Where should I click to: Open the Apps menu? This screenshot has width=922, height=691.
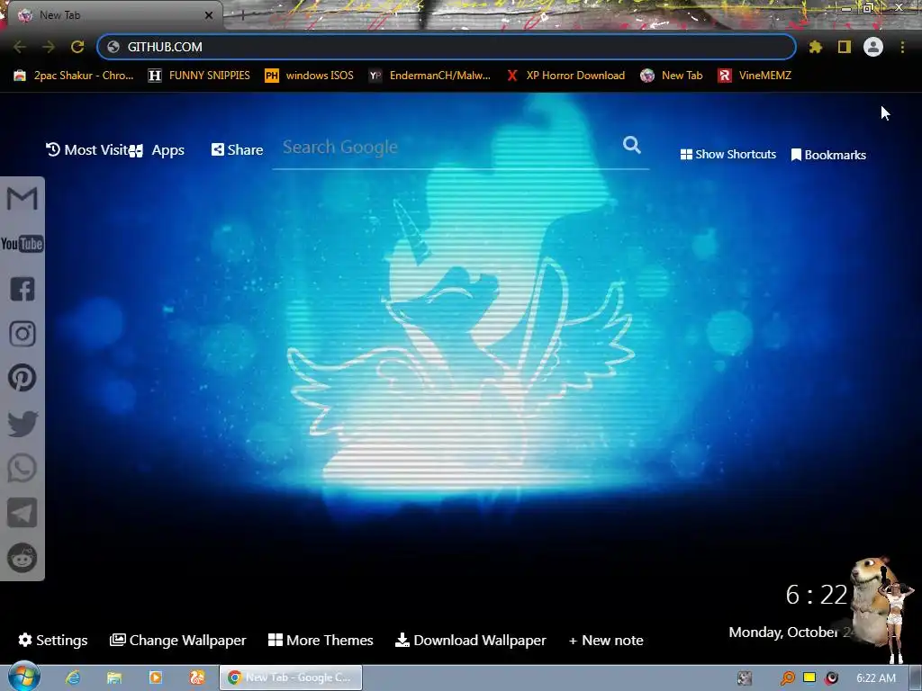[157, 150]
